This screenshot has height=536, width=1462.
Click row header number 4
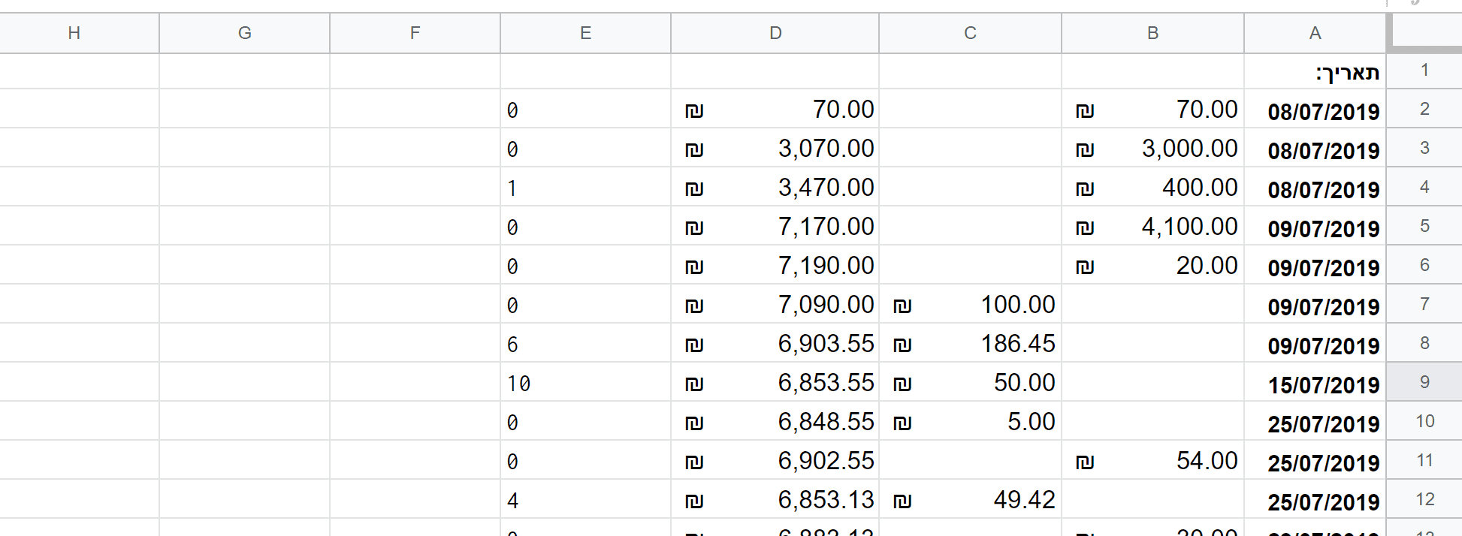click(1424, 187)
